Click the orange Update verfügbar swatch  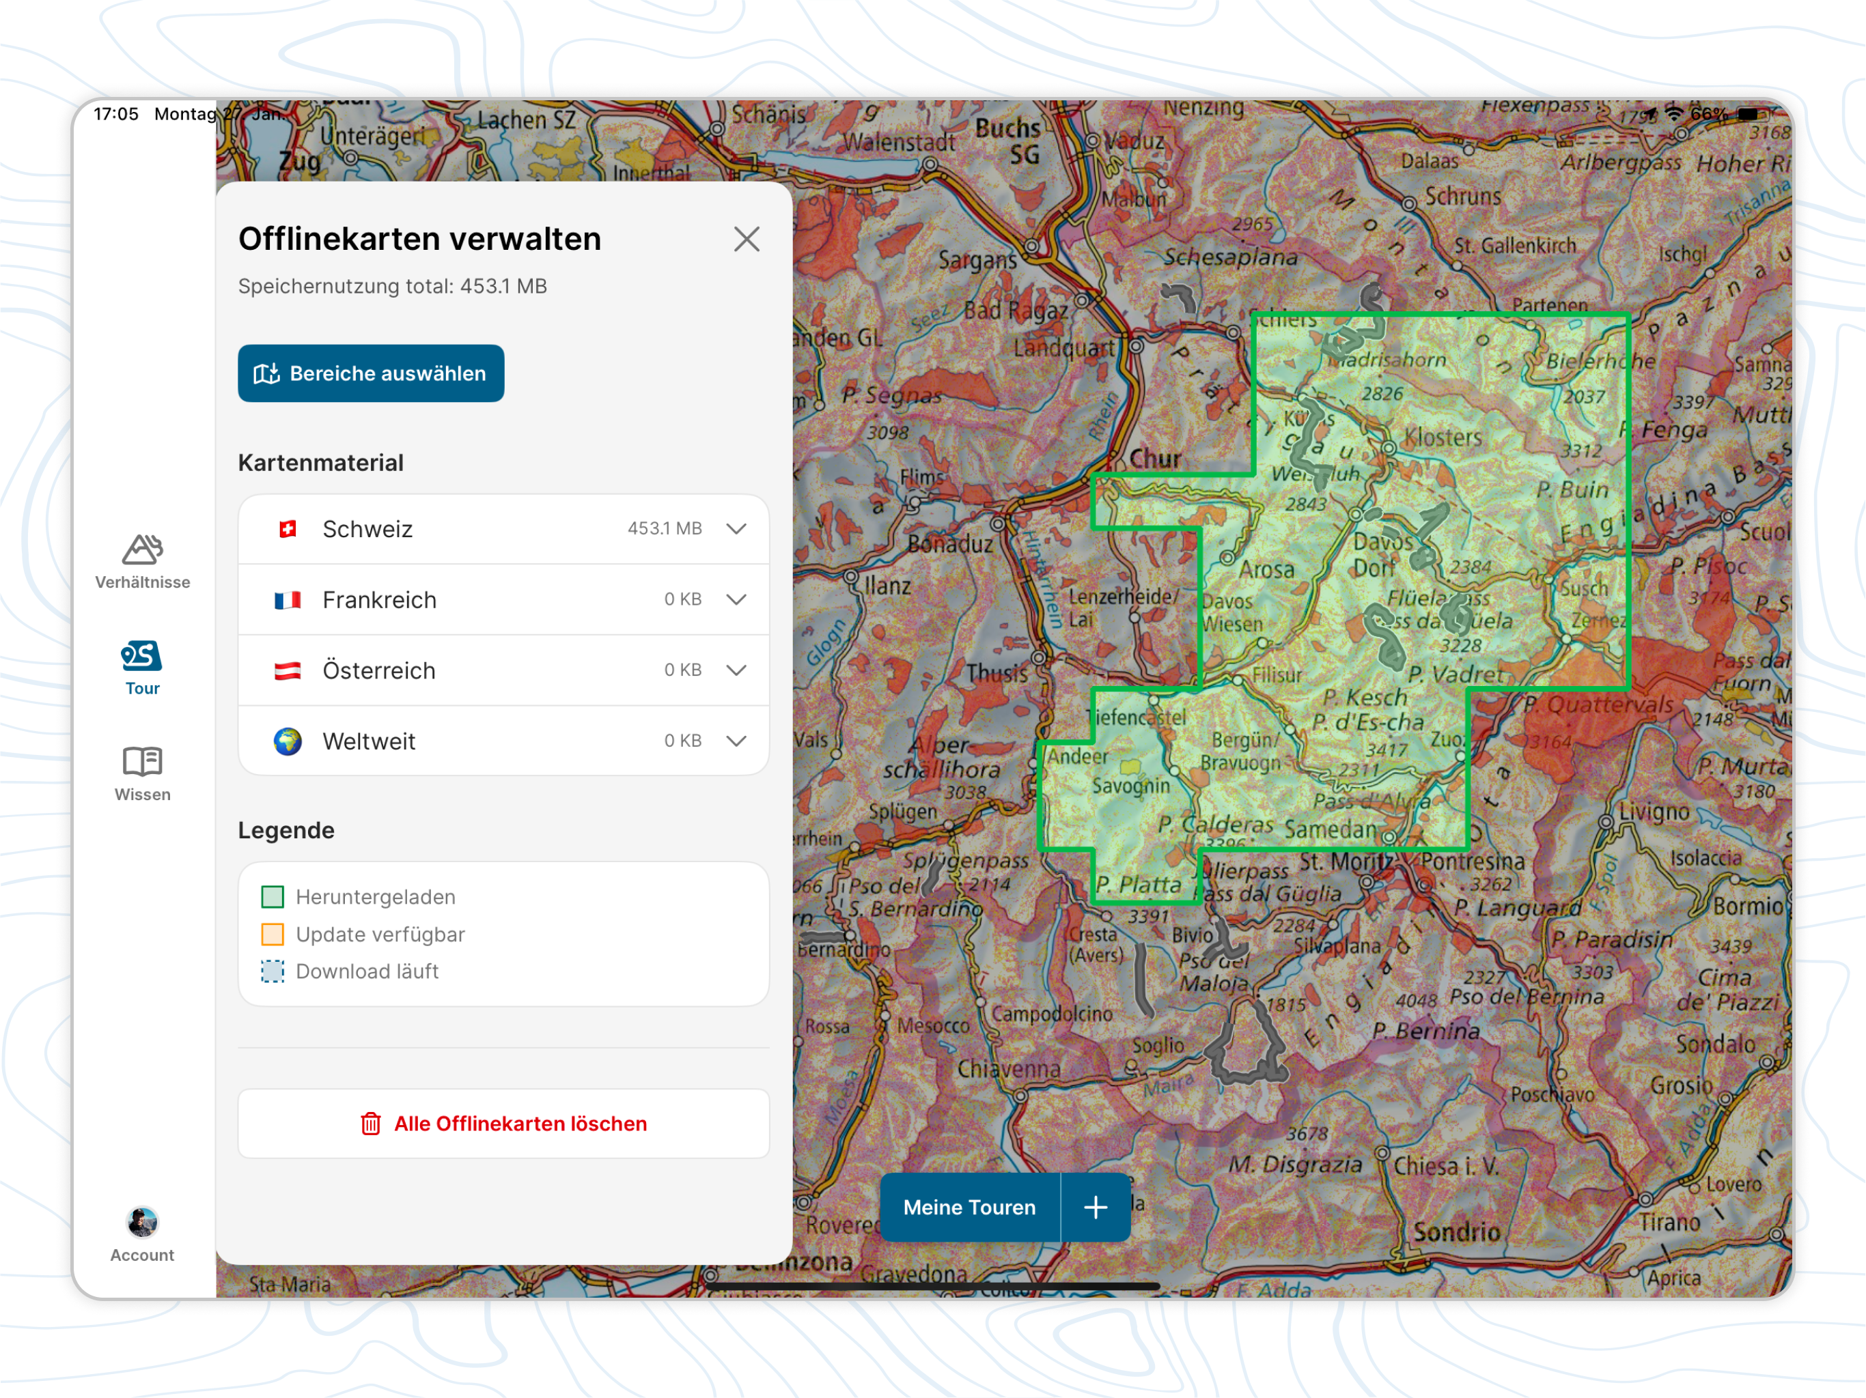pos(273,935)
